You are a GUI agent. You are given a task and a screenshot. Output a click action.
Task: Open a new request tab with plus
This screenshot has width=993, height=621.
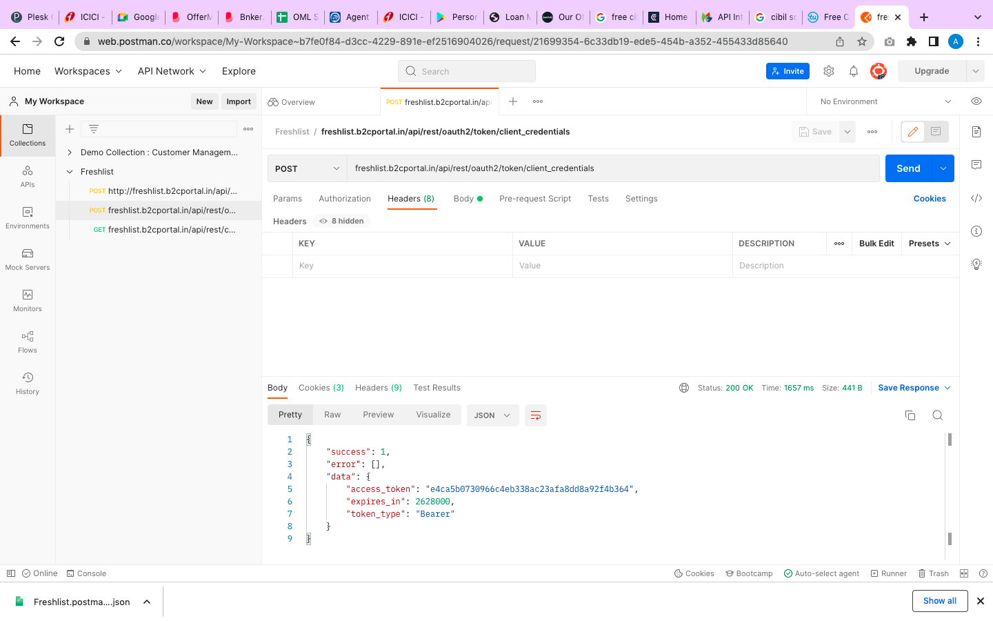[x=513, y=101]
